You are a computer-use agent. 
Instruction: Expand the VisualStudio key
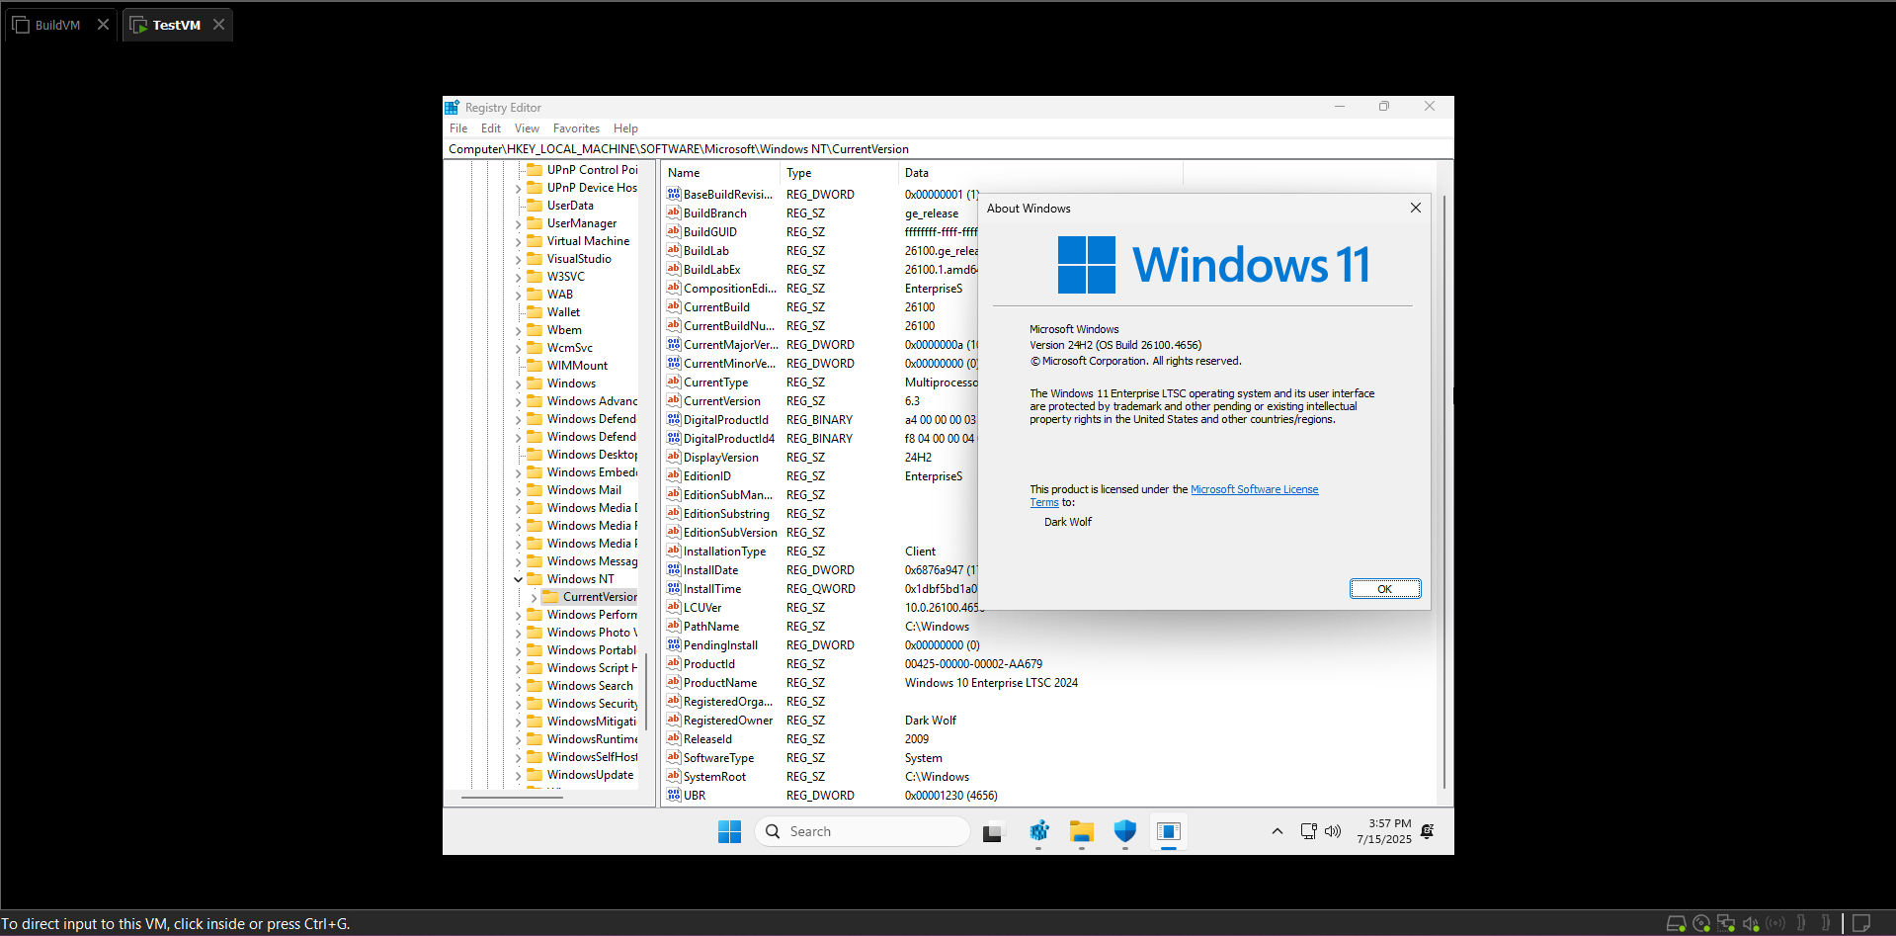click(518, 259)
